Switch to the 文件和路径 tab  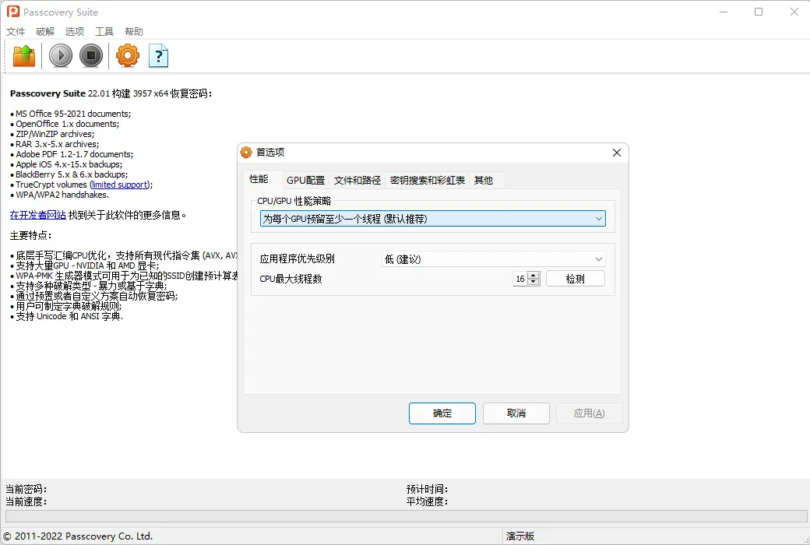pos(357,181)
